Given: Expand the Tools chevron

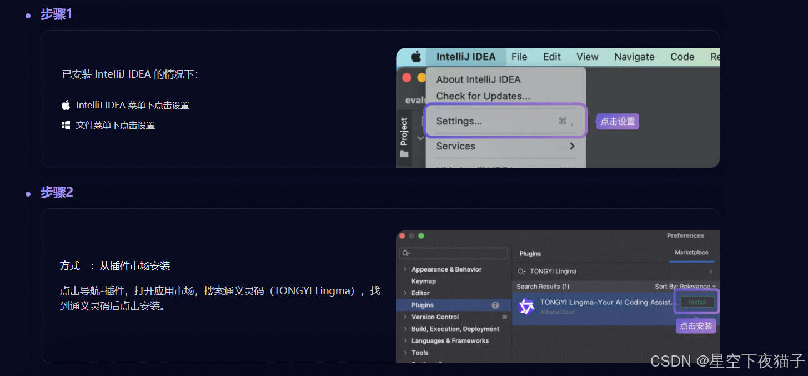Looking at the screenshot, I should (x=405, y=353).
